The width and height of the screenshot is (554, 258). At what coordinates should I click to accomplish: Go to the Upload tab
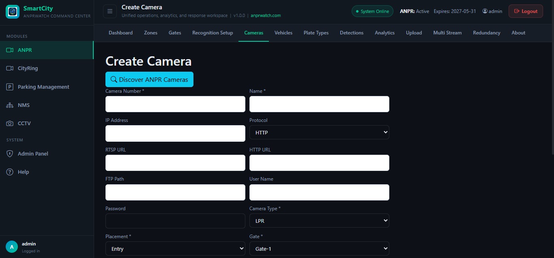[414, 33]
